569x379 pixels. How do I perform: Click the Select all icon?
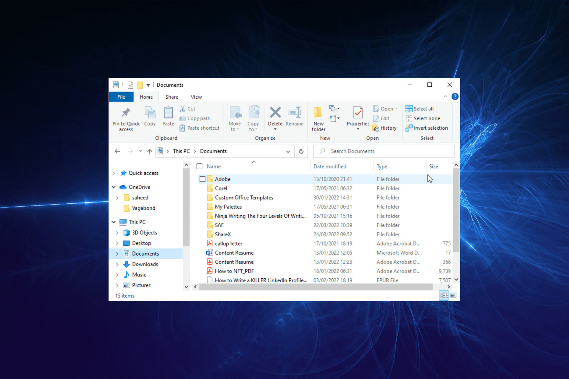tap(409, 109)
